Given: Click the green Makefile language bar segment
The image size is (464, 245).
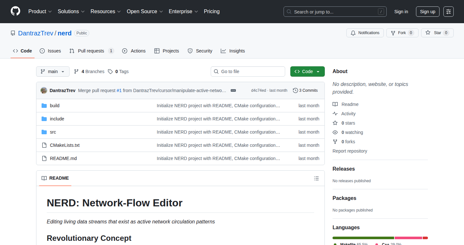Looking at the screenshot, I should (363, 238).
